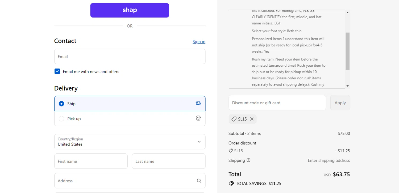Click into the First name field
399x193 pixels.
(91, 161)
